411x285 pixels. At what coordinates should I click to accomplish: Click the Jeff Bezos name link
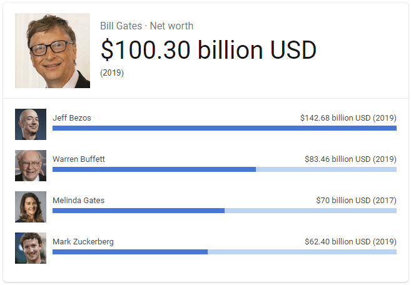[x=72, y=118]
